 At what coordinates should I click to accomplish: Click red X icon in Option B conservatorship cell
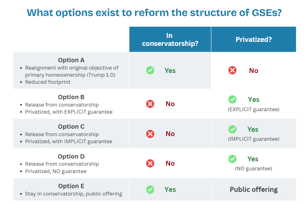coord(150,104)
